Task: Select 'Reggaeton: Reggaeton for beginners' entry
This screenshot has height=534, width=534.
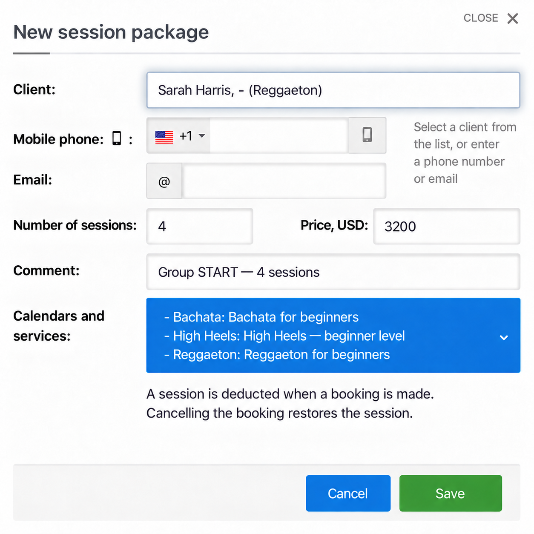Action: tap(277, 354)
